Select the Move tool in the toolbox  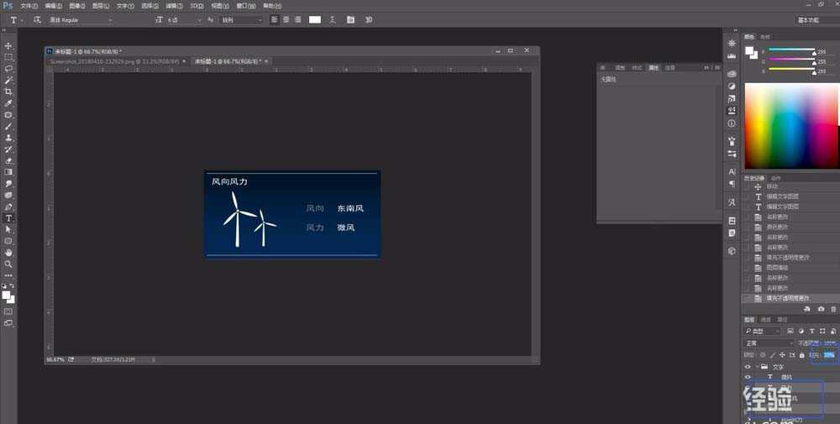(x=9, y=46)
